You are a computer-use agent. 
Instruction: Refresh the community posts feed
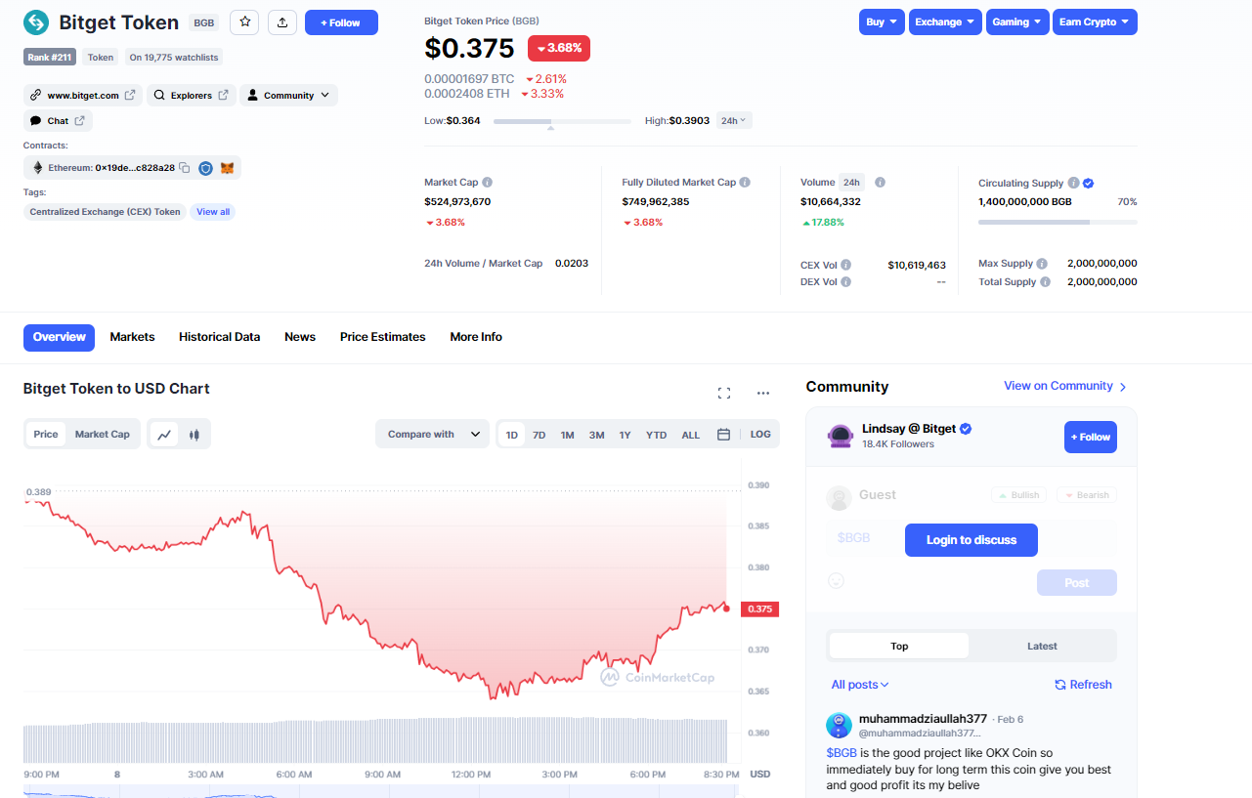click(x=1083, y=685)
